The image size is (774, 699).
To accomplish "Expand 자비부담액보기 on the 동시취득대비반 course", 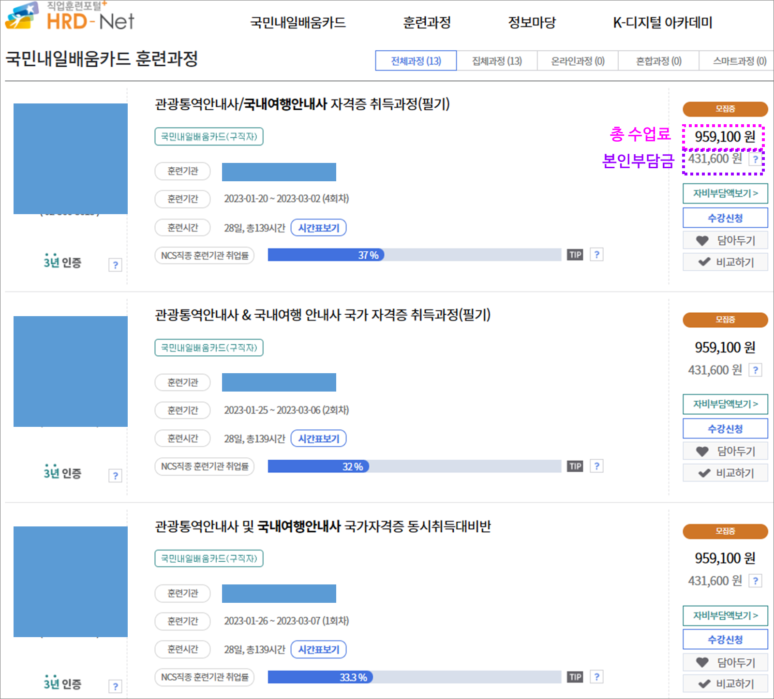I will pyautogui.click(x=725, y=615).
